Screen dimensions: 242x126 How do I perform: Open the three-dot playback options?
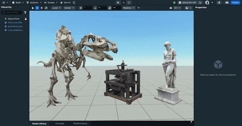coord(129,2)
